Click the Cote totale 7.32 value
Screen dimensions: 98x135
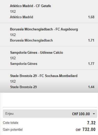click(x=91, y=123)
